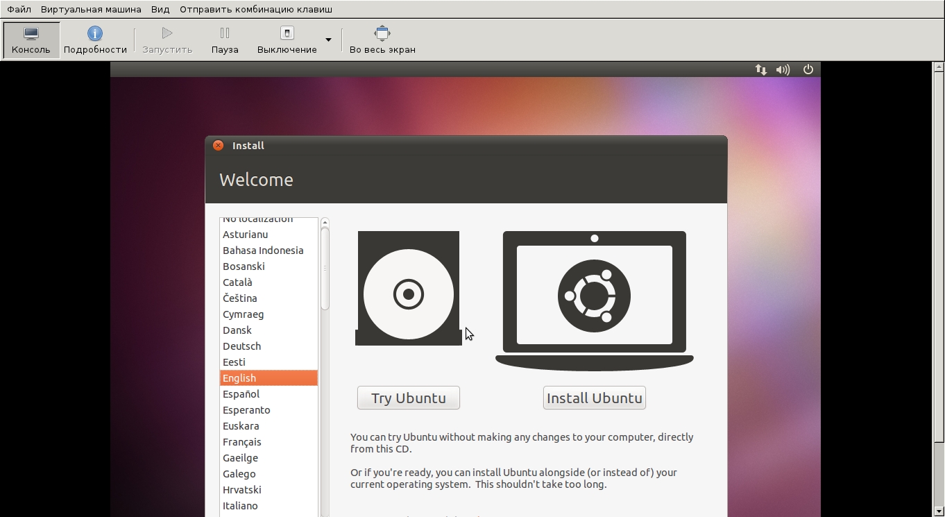Image resolution: width=945 pixels, height=517 pixels.
Task: Open the Подробности info icon
Action: tap(95, 33)
